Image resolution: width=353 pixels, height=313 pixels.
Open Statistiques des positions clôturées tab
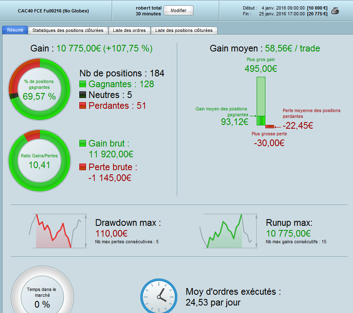coord(68,30)
